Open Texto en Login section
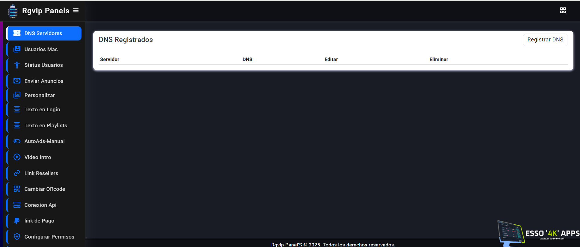The height and width of the screenshot is (247, 580). point(42,109)
